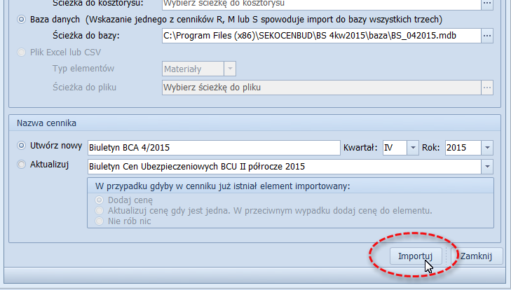Expand the Biuletyn Cen Ubezpieczeniowych price list dropdown
511x290 pixels.
point(487,167)
